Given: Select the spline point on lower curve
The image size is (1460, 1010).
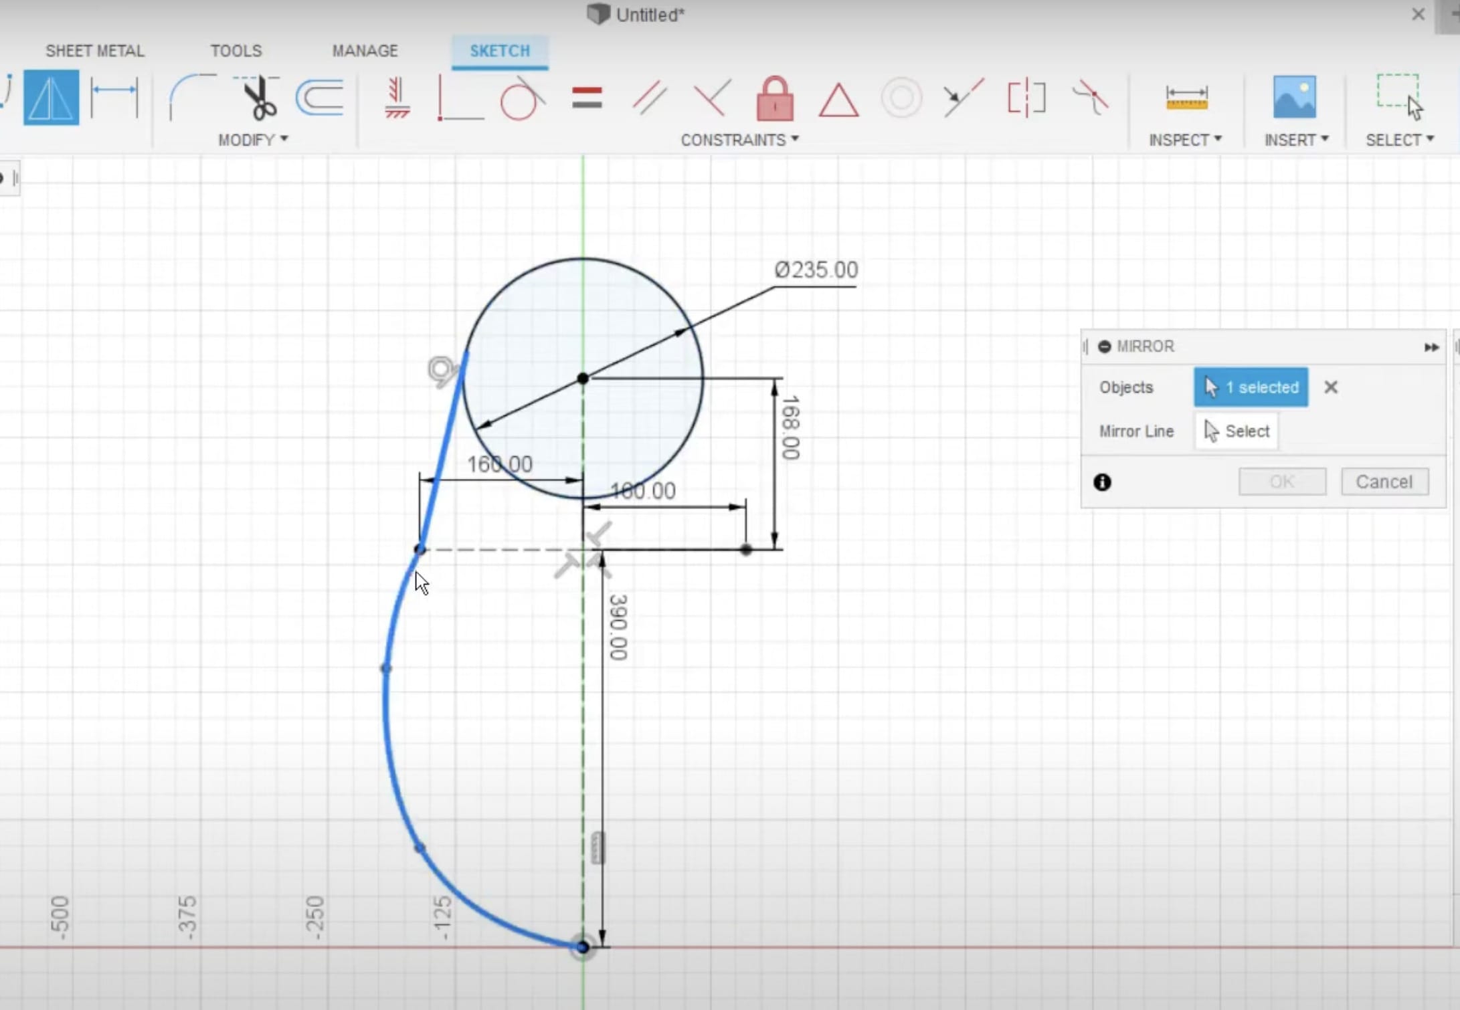Looking at the screenshot, I should click(420, 848).
